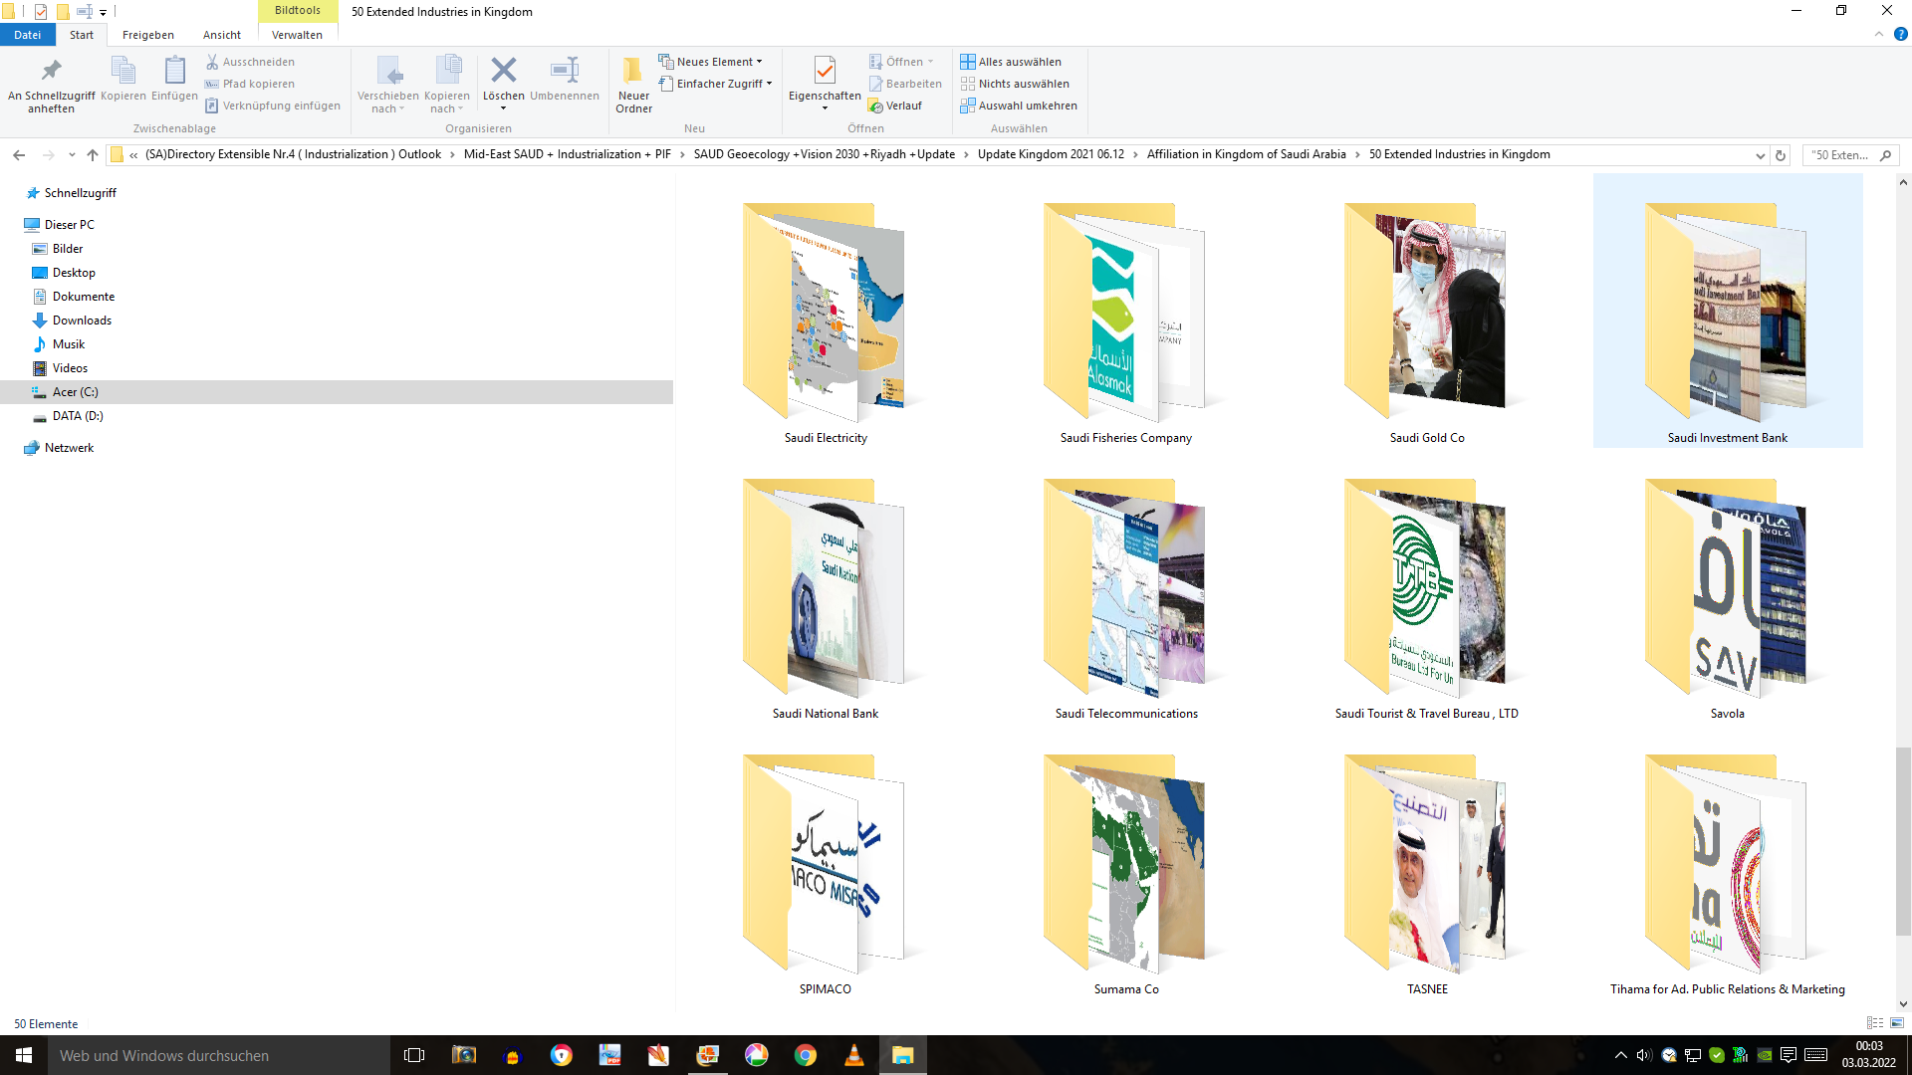This screenshot has height=1075, width=1912.
Task: Click Bearbeiten in the ribbon
Action: (905, 84)
